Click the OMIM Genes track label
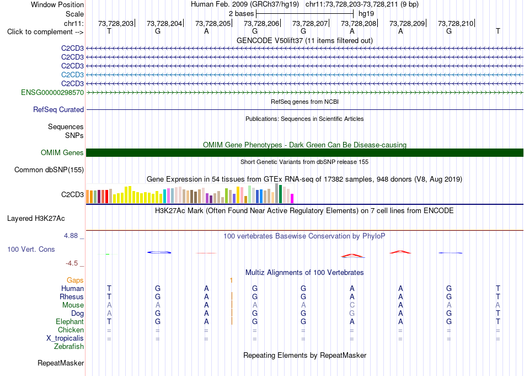524x376 pixels. pyautogui.click(x=62, y=152)
